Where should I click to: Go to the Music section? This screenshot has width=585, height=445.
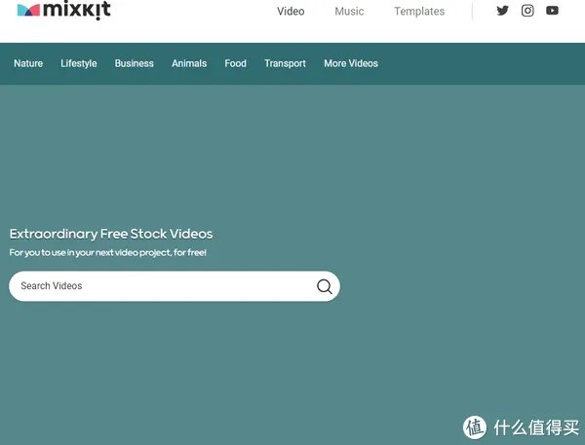349,12
